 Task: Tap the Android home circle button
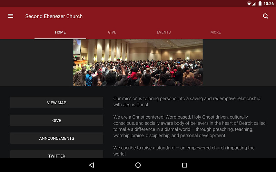point(138,165)
